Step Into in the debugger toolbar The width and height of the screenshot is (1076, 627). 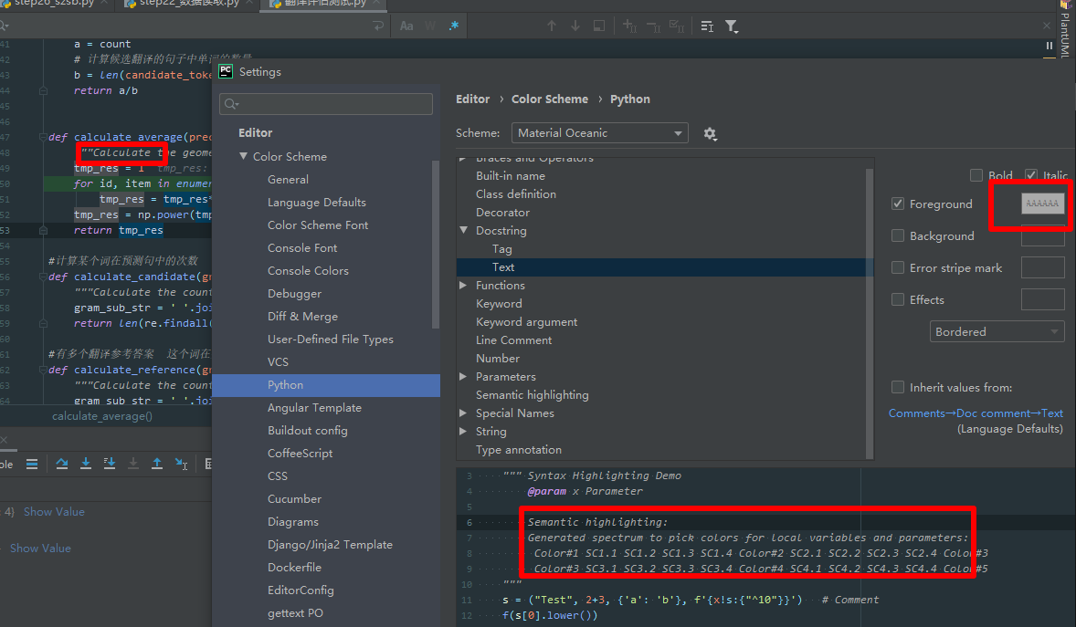coord(86,464)
